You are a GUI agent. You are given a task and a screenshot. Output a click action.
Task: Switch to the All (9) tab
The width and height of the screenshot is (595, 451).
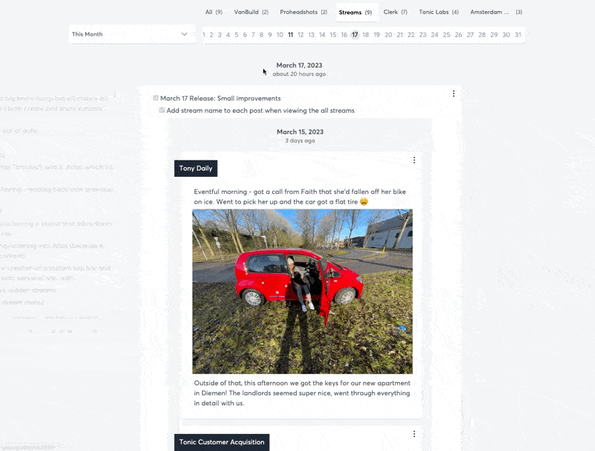[213, 12]
